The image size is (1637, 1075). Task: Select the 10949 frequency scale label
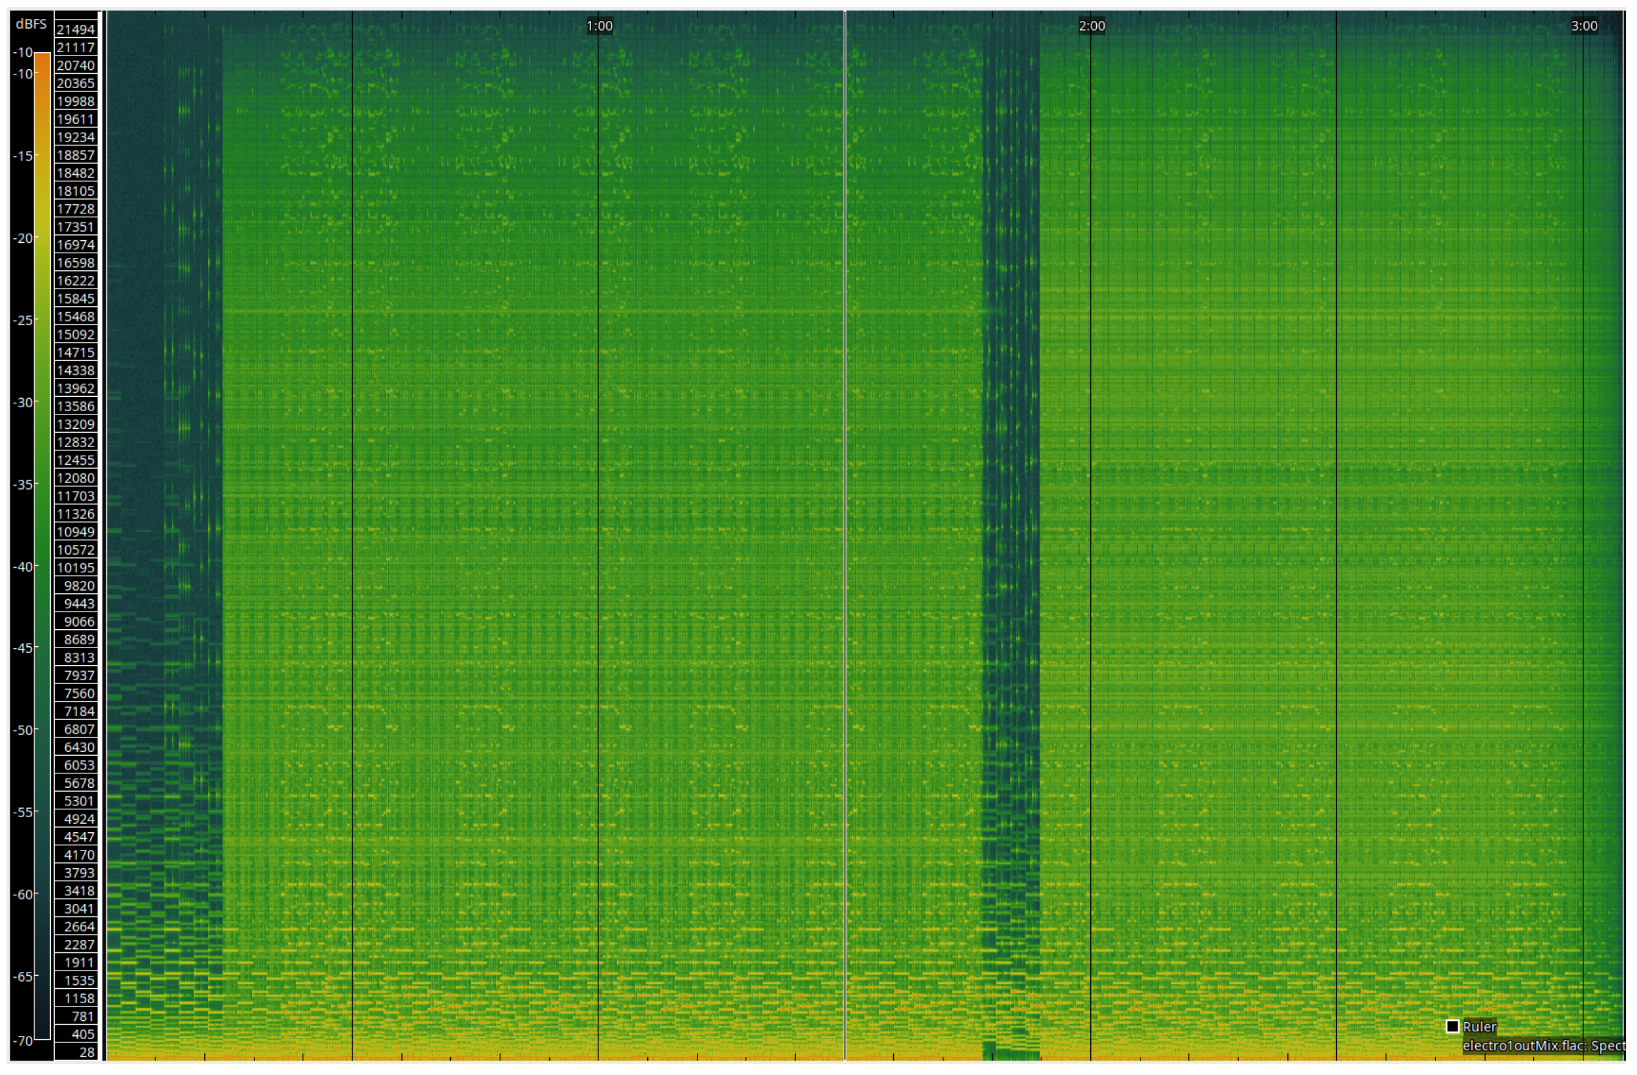(78, 532)
